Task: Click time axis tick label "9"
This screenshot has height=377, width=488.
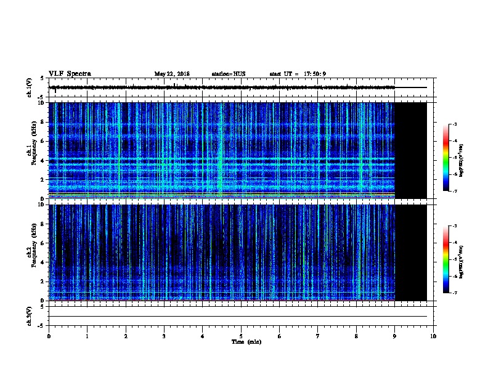Action: (394, 336)
